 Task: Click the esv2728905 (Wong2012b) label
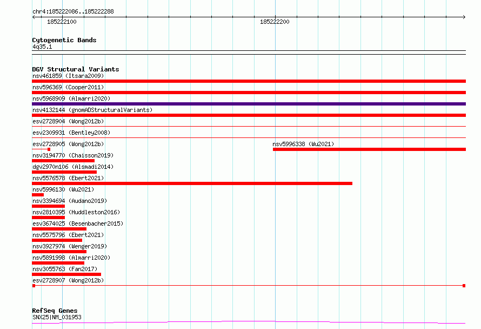(68, 144)
